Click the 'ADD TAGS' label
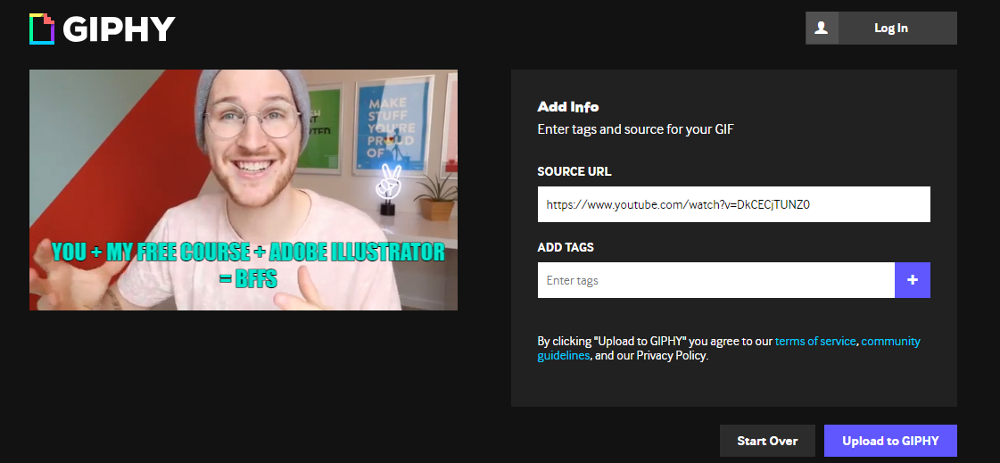 [566, 247]
